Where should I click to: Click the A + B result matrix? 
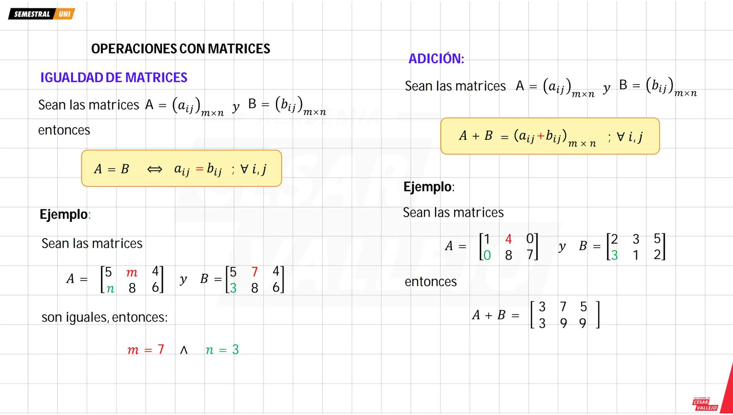(564, 315)
